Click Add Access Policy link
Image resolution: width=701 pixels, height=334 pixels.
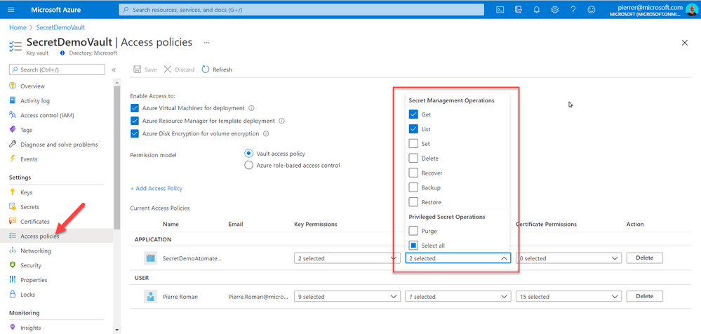pos(156,188)
